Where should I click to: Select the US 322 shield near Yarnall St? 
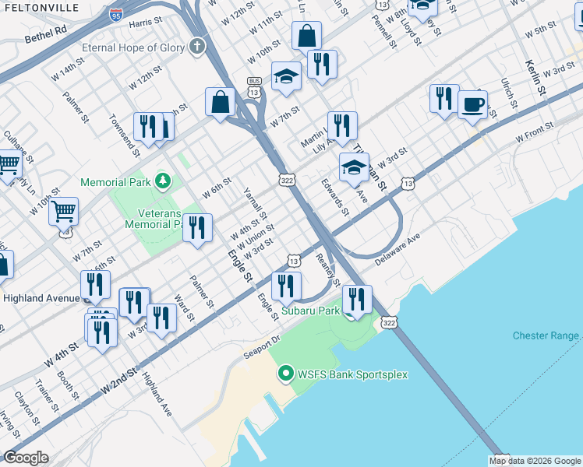pos(287,181)
